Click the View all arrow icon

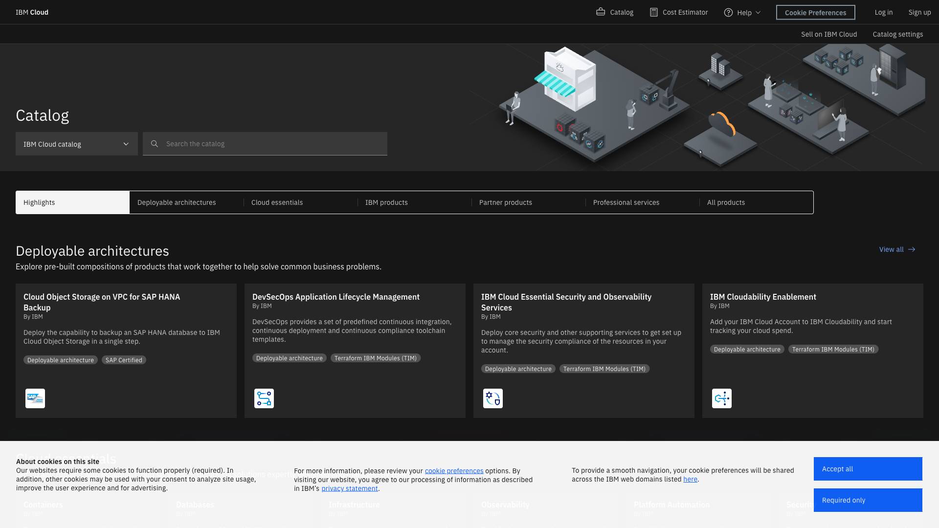click(912, 249)
